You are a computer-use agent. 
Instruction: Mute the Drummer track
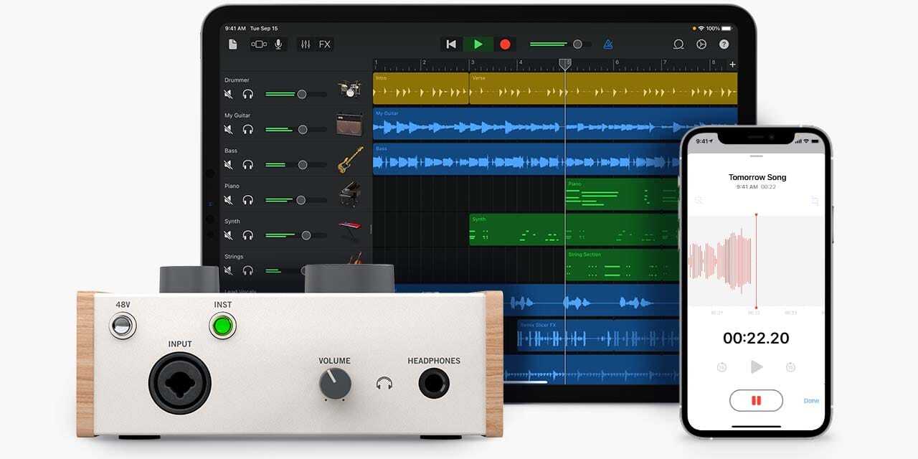point(228,94)
